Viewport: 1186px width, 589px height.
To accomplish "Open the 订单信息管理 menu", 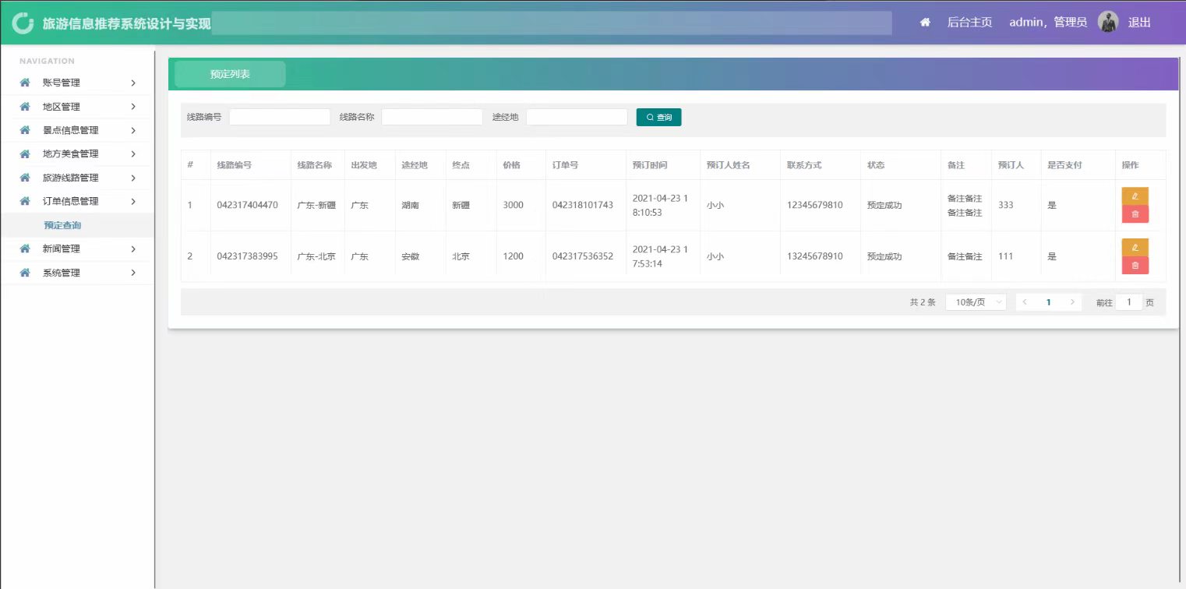I will coord(77,201).
